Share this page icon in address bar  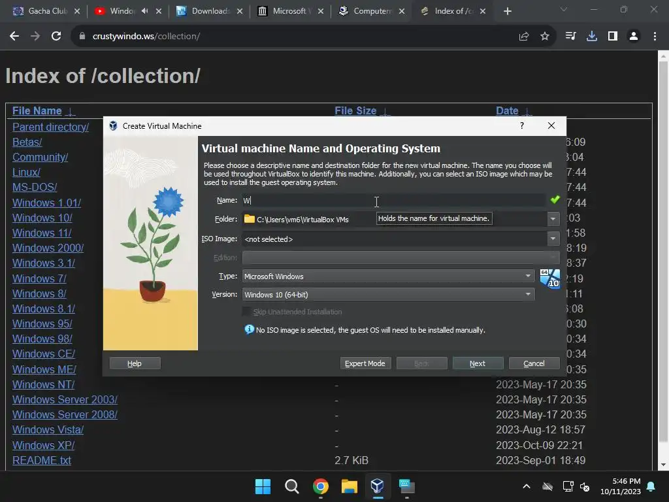click(523, 37)
